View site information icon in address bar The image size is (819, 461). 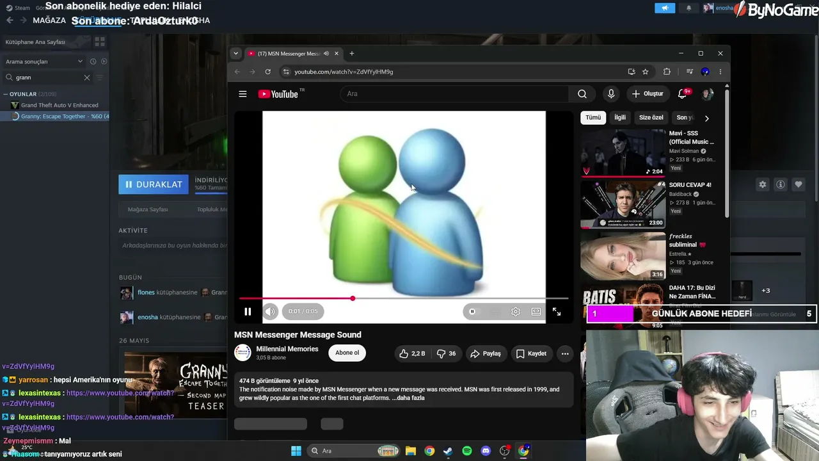click(286, 72)
